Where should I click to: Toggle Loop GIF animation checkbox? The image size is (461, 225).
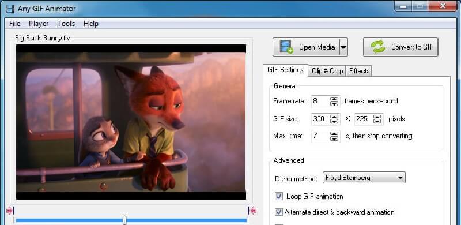279,196
